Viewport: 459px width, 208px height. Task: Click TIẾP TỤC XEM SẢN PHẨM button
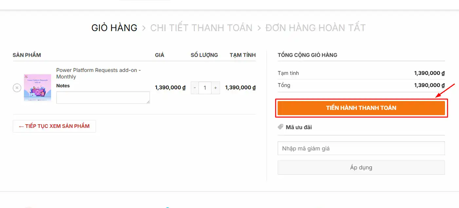tap(54, 126)
